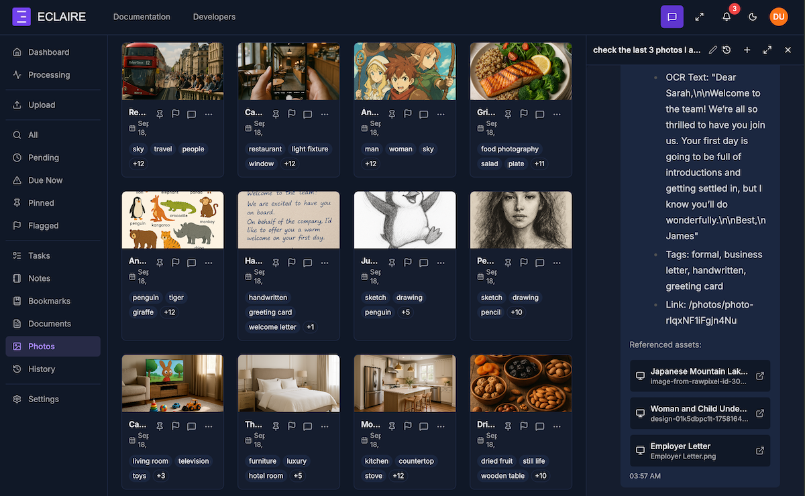Open Employer Letter asset external link
Viewport: 805px width, 496px height.
[760, 451]
